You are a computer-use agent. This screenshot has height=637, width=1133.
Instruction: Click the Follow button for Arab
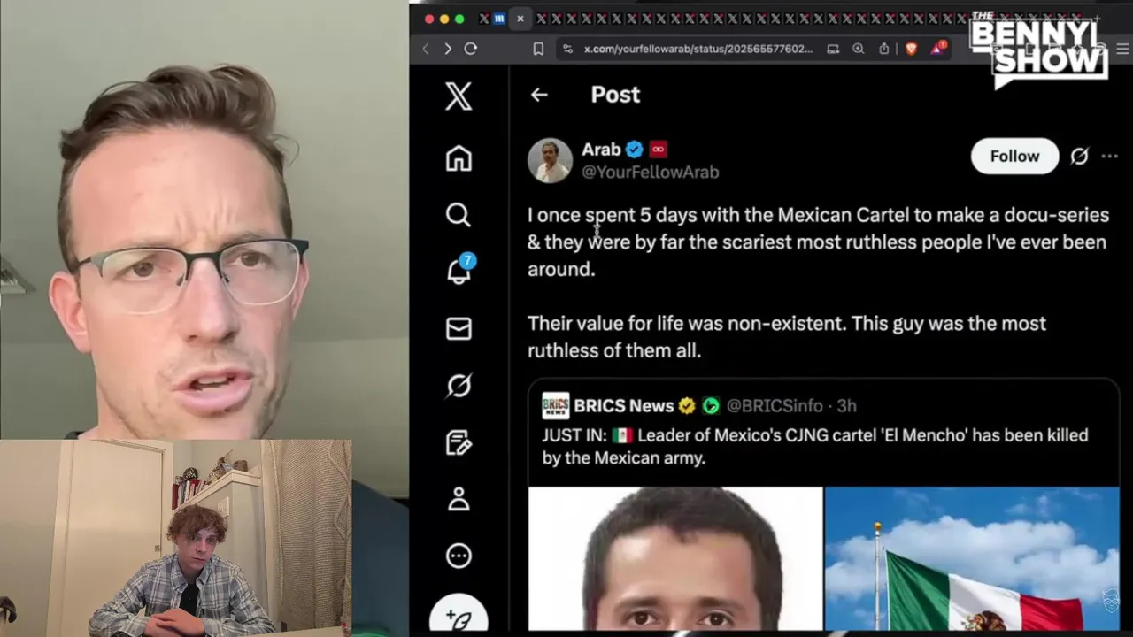point(1014,157)
